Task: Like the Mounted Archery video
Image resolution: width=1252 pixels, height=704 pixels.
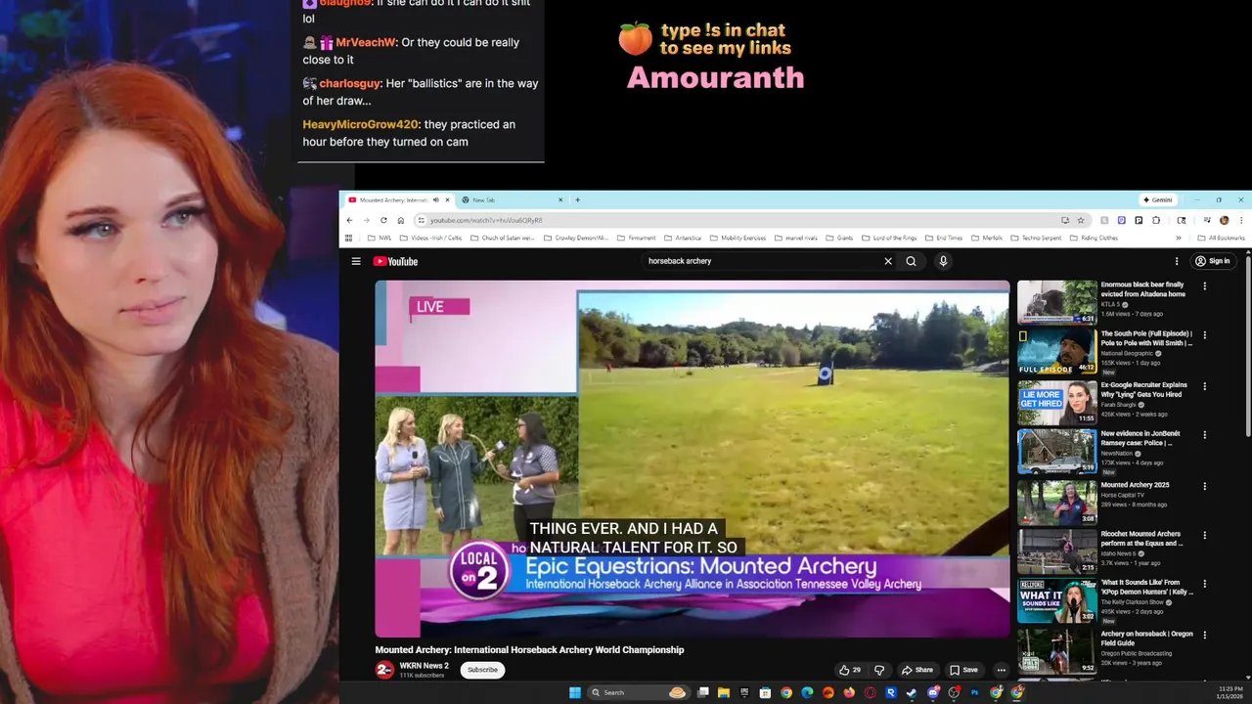Action: coord(849,670)
